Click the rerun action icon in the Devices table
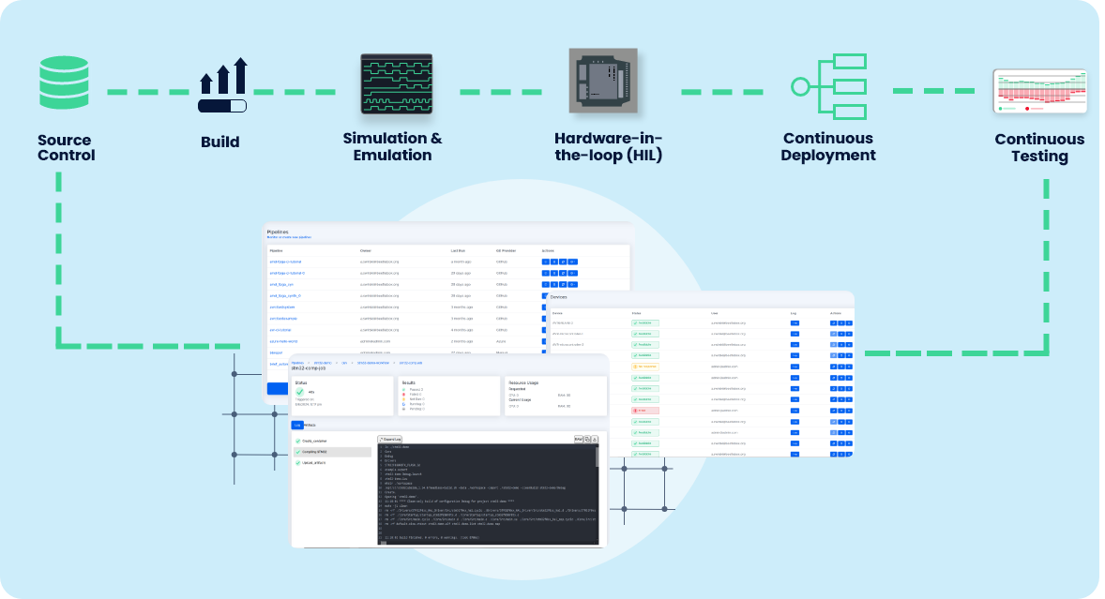This screenshot has height=599, width=1105. (x=831, y=323)
